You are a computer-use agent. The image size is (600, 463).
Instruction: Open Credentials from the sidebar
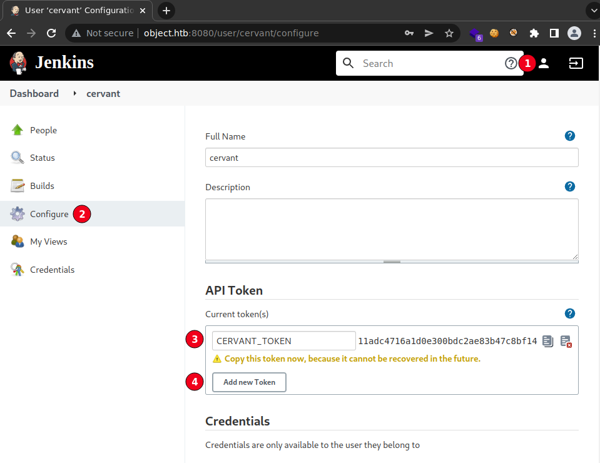pyautogui.click(x=52, y=270)
